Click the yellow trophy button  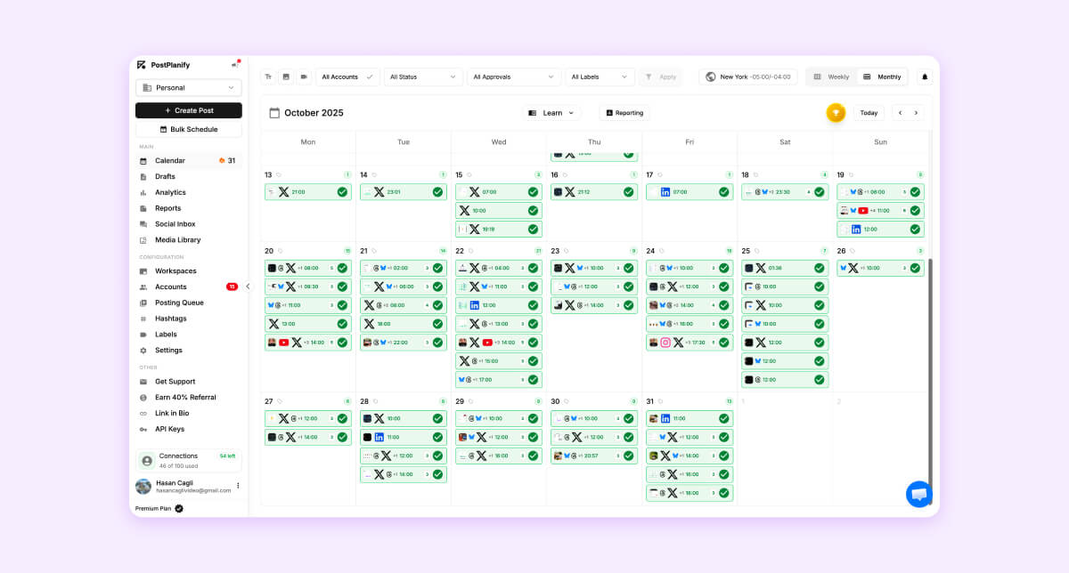coord(836,113)
